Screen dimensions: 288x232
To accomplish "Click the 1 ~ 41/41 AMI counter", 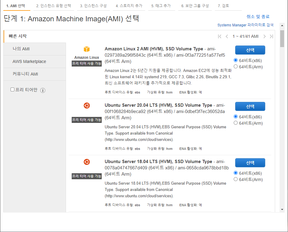I will point(245,36).
